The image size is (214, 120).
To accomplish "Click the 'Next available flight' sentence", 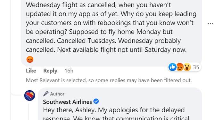I will click(106, 50).
